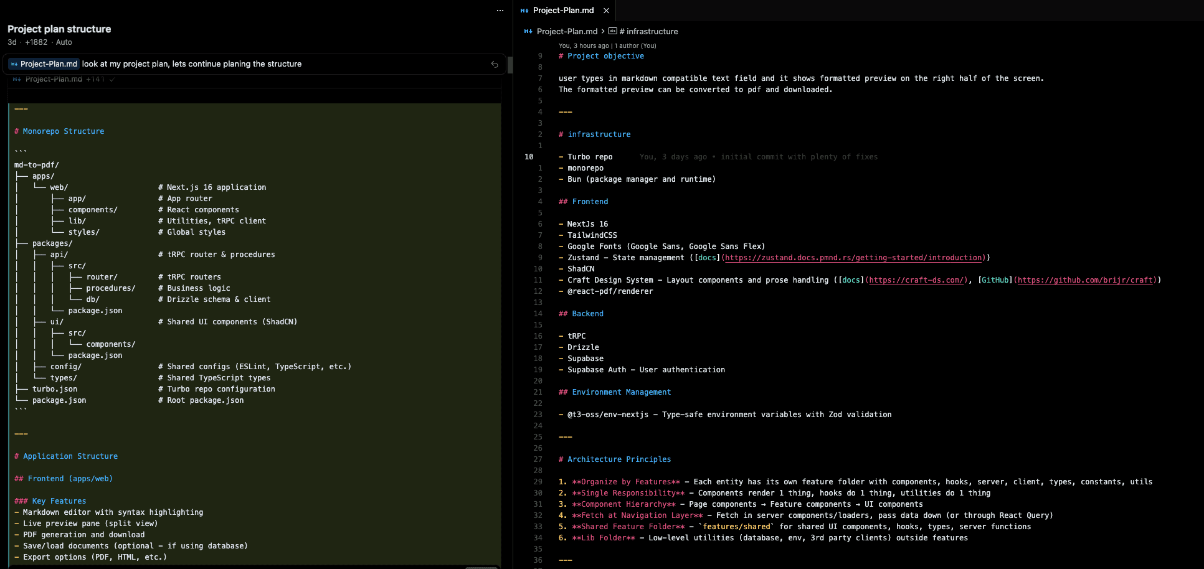1204x569 pixels.
Task: Click checkmark next to Project-Plan.md +141
Action: (111, 79)
